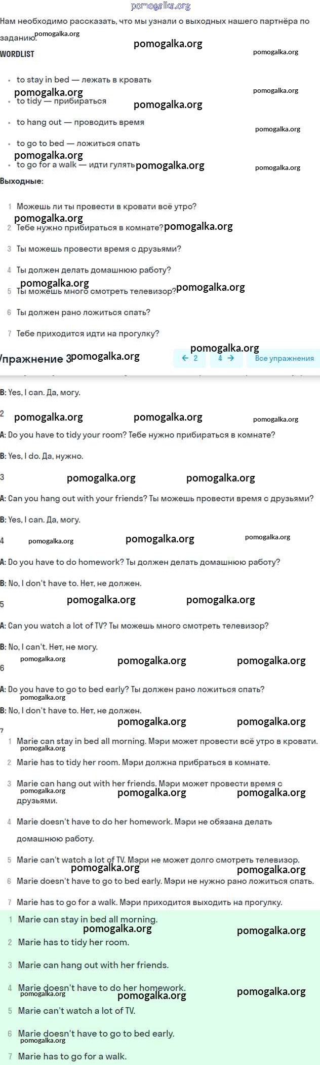Screen dimensions: 320x1065
Task: Go to next exercise 4 arrow
Action: pyautogui.click(x=226, y=358)
